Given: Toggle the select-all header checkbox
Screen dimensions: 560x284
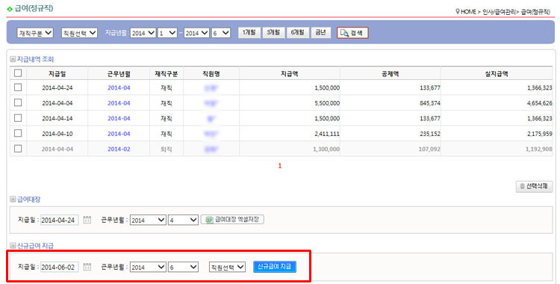Looking at the screenshot, I should click(18, 73).
